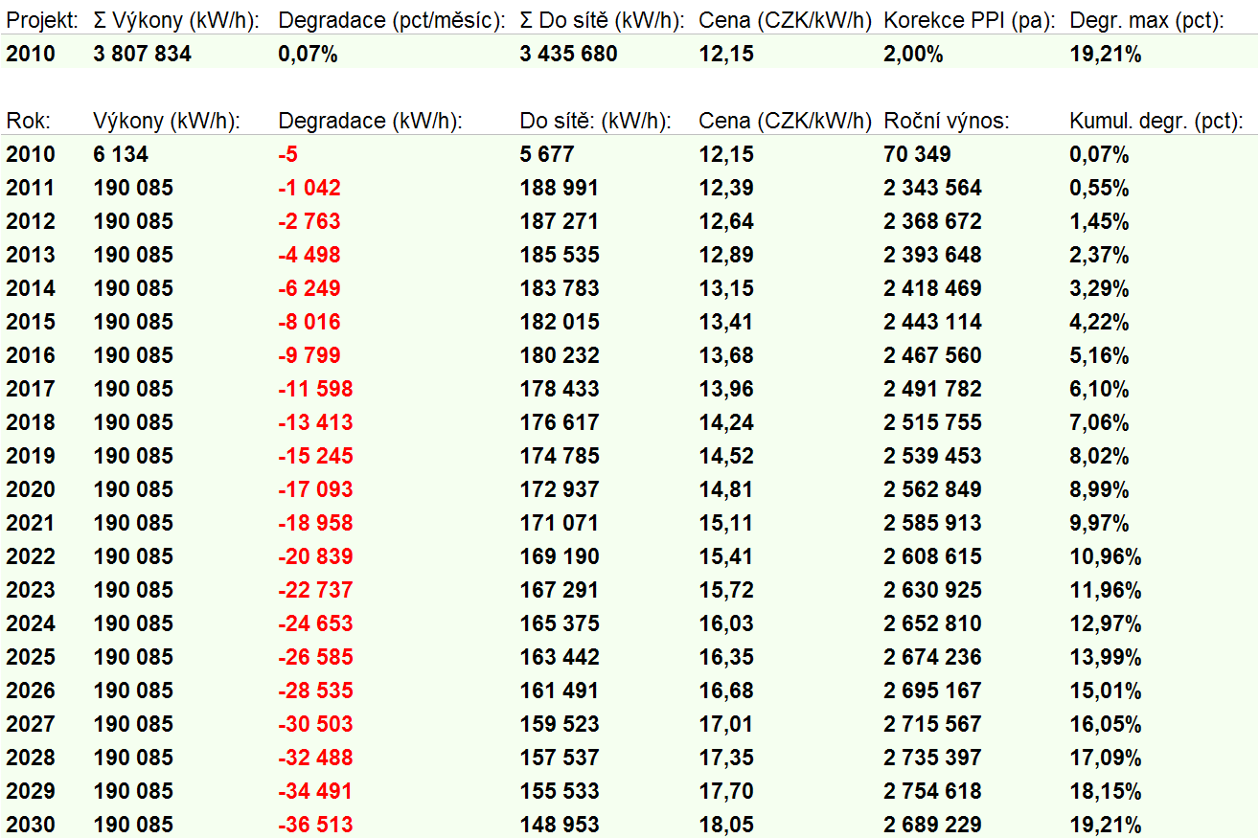The image size is (1259, 838).
Task: Click the Do sítě value 180 232
Action: 559,356
